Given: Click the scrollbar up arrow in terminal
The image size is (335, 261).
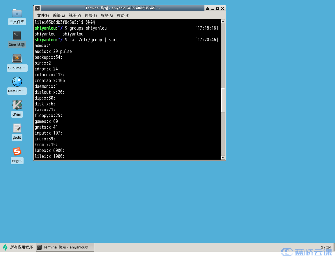Looking at the screenshot, I should pos(223,21).
